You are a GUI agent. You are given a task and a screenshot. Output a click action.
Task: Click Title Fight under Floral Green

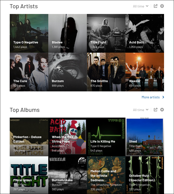coord(20,185)
